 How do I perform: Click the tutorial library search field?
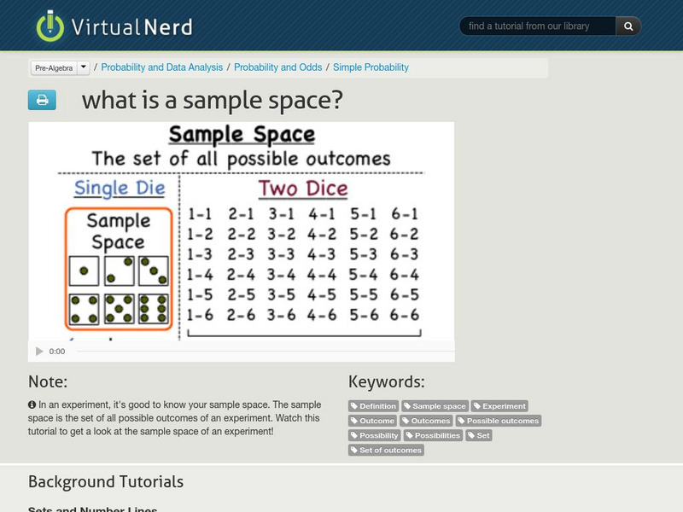(x=538, y=26)
